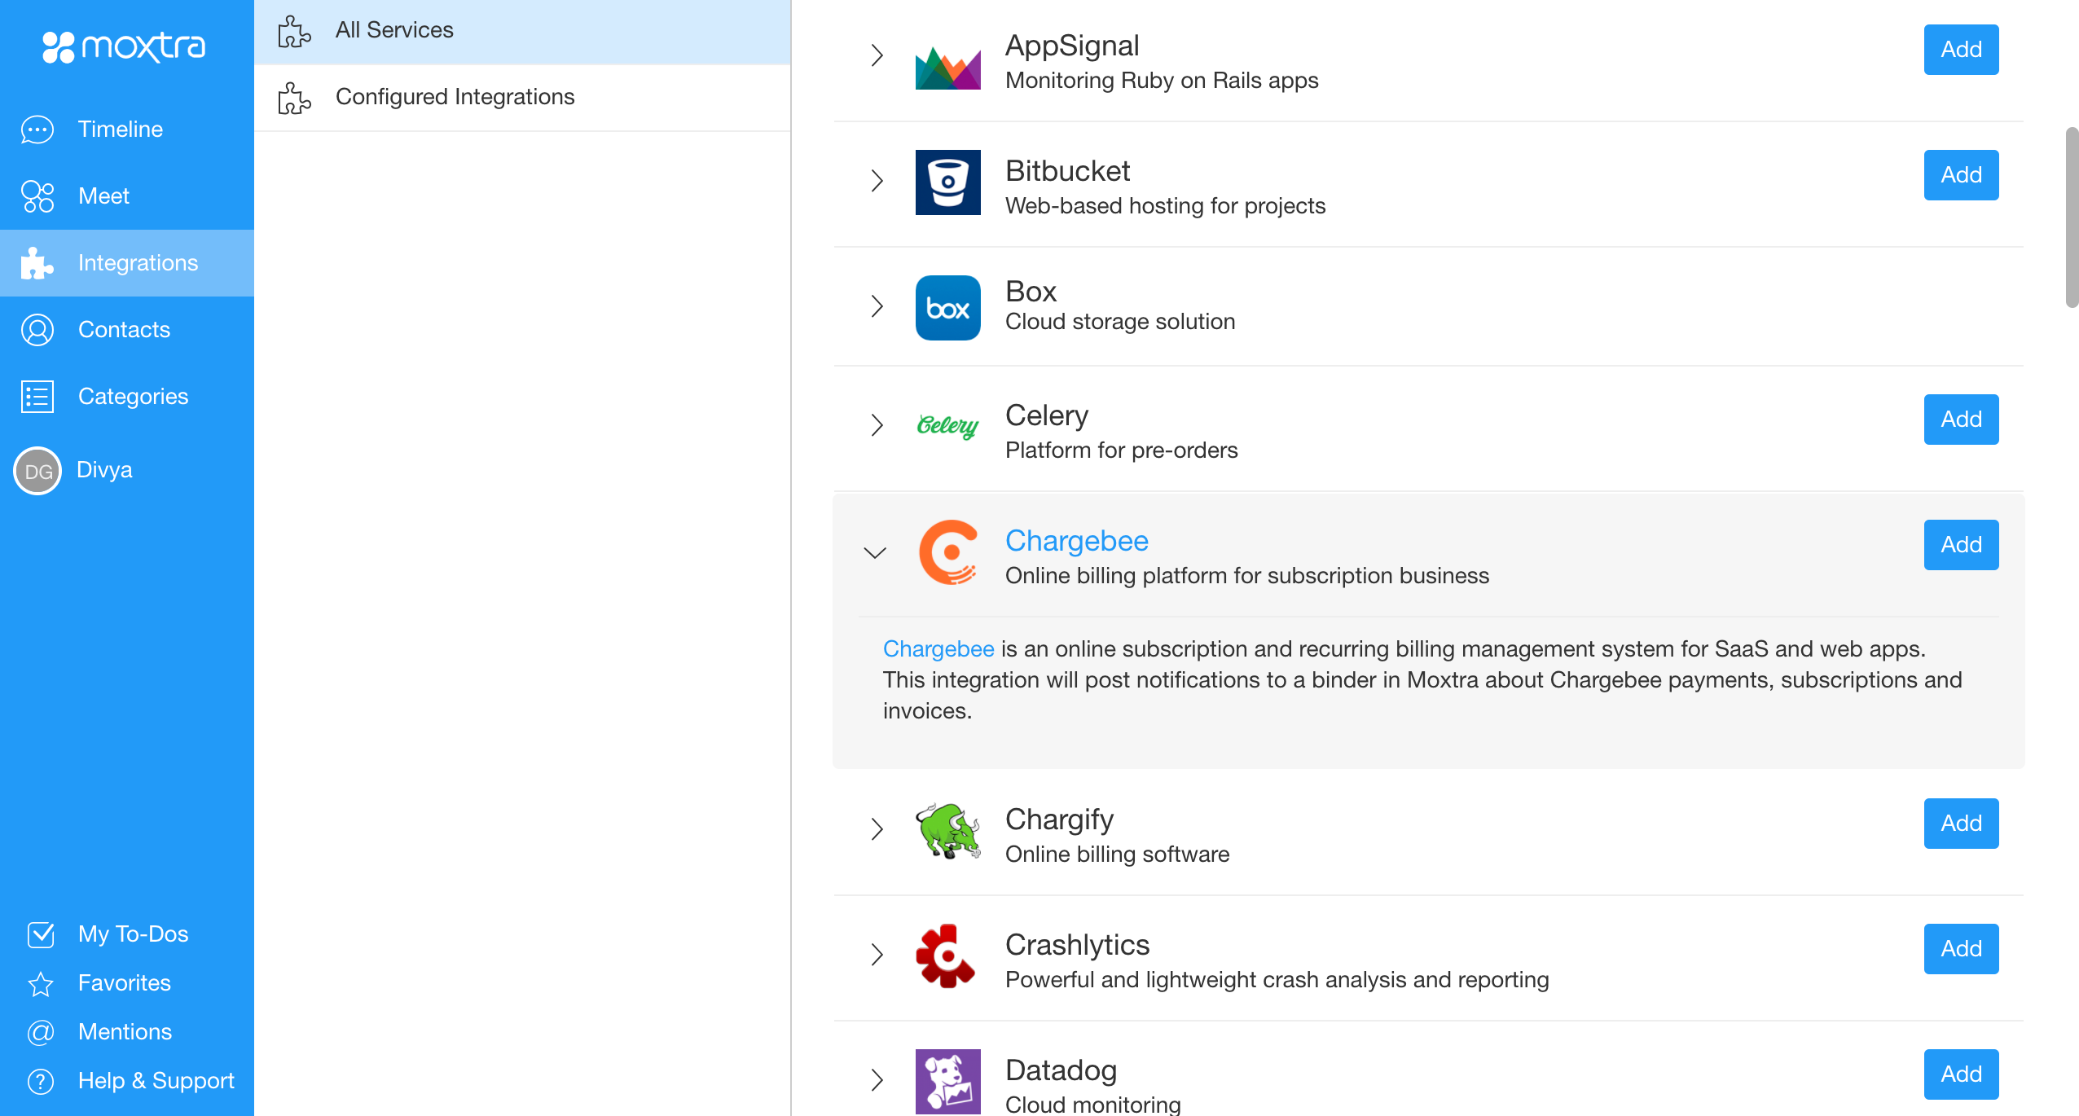This screenshot has width=2079, height=1116.
Task: Click the Chargebee logo thumbnail
Action: pos(947,552)
